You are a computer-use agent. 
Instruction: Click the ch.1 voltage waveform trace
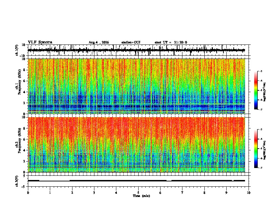(136, 50)
